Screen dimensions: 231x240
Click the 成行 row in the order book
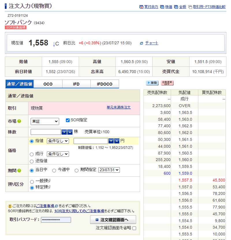click(185, 99)
